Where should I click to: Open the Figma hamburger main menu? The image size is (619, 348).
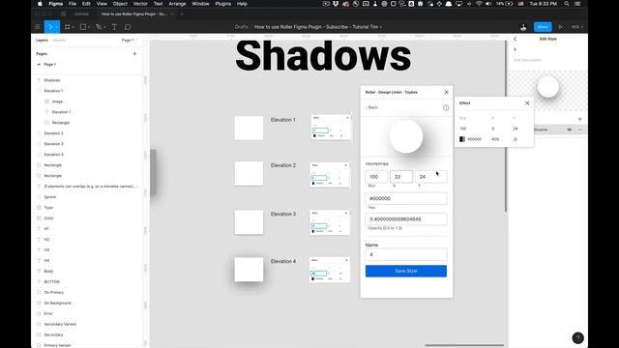pos(38,27)
